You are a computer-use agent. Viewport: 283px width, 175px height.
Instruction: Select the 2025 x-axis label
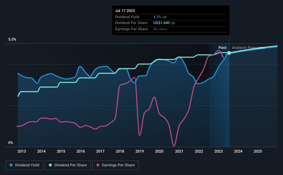coord(258,151)
